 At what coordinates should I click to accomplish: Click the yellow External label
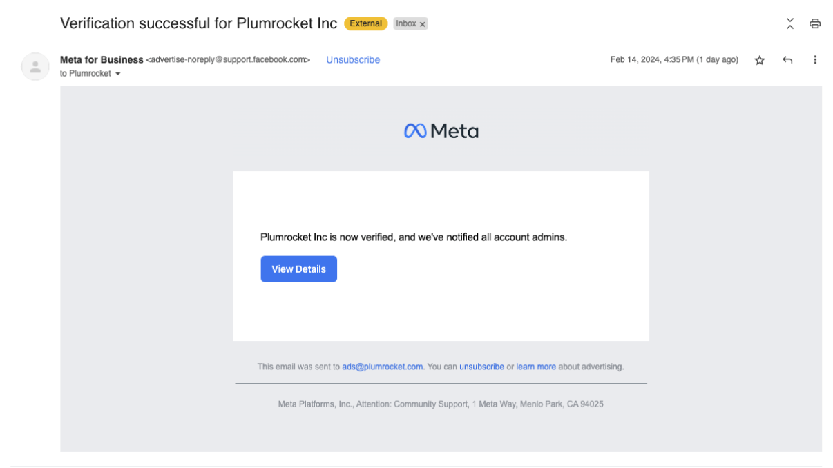(366, 23)
